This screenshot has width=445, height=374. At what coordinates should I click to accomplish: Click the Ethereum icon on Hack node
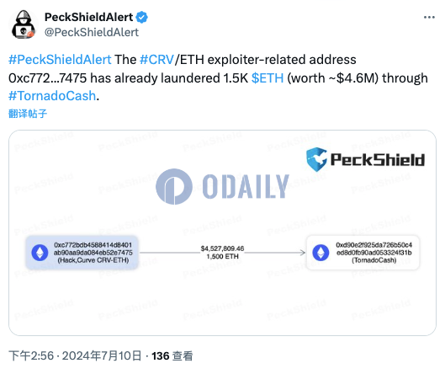point(40,253)
